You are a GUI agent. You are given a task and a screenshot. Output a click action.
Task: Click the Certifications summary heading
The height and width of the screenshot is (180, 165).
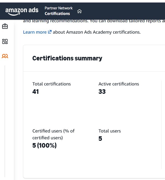point(67,58)
